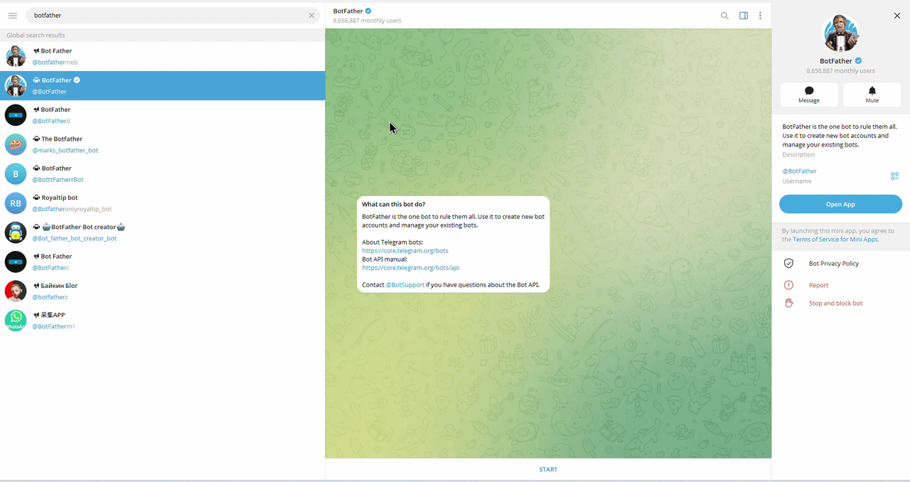Click the Open App button
910x482 pixels.
tap(840, 204)
